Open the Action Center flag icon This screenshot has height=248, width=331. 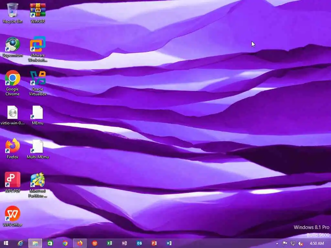pyautogui.click(x=285, y=243)
